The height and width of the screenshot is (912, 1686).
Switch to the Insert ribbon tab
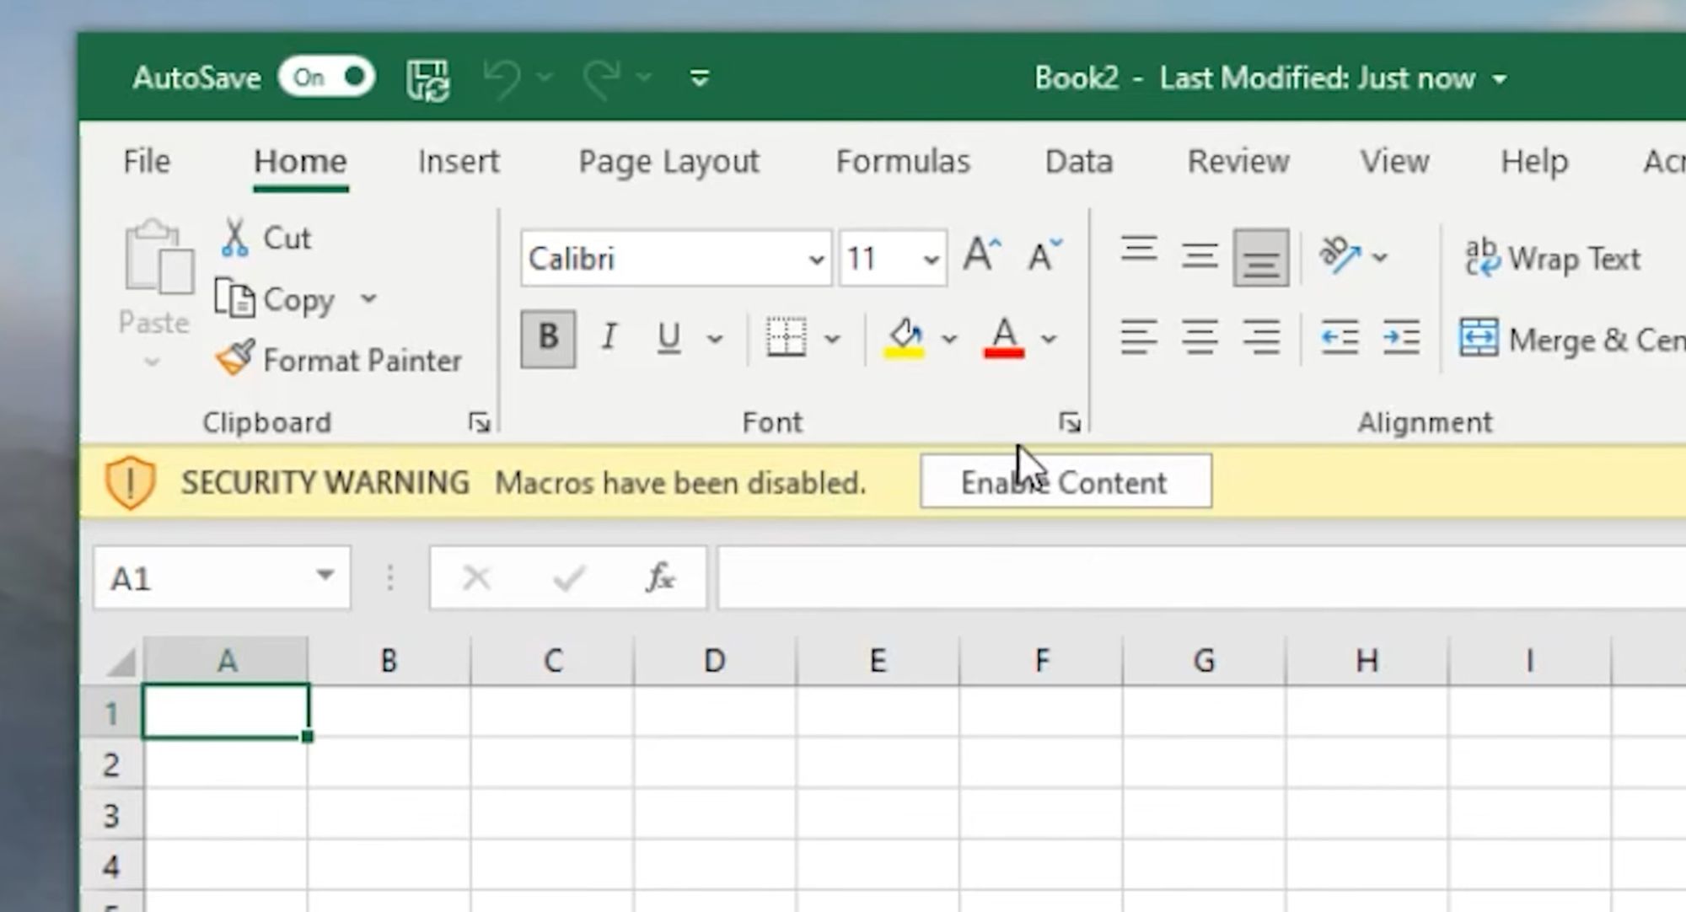pos(457,159)
